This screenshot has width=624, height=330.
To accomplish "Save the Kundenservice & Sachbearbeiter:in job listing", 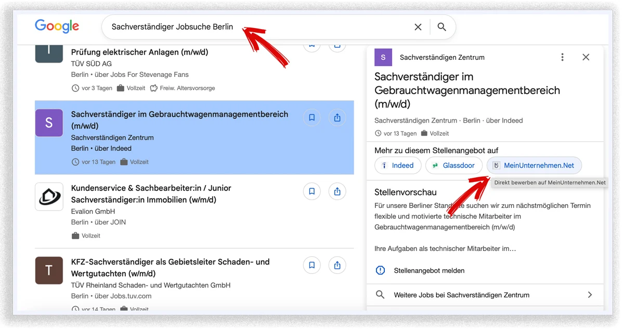I will click(x=311, y=191).
